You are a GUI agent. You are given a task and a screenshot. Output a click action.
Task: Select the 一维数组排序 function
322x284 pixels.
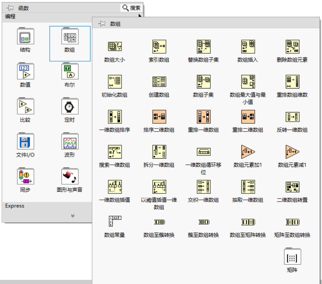tap(115, 117)
